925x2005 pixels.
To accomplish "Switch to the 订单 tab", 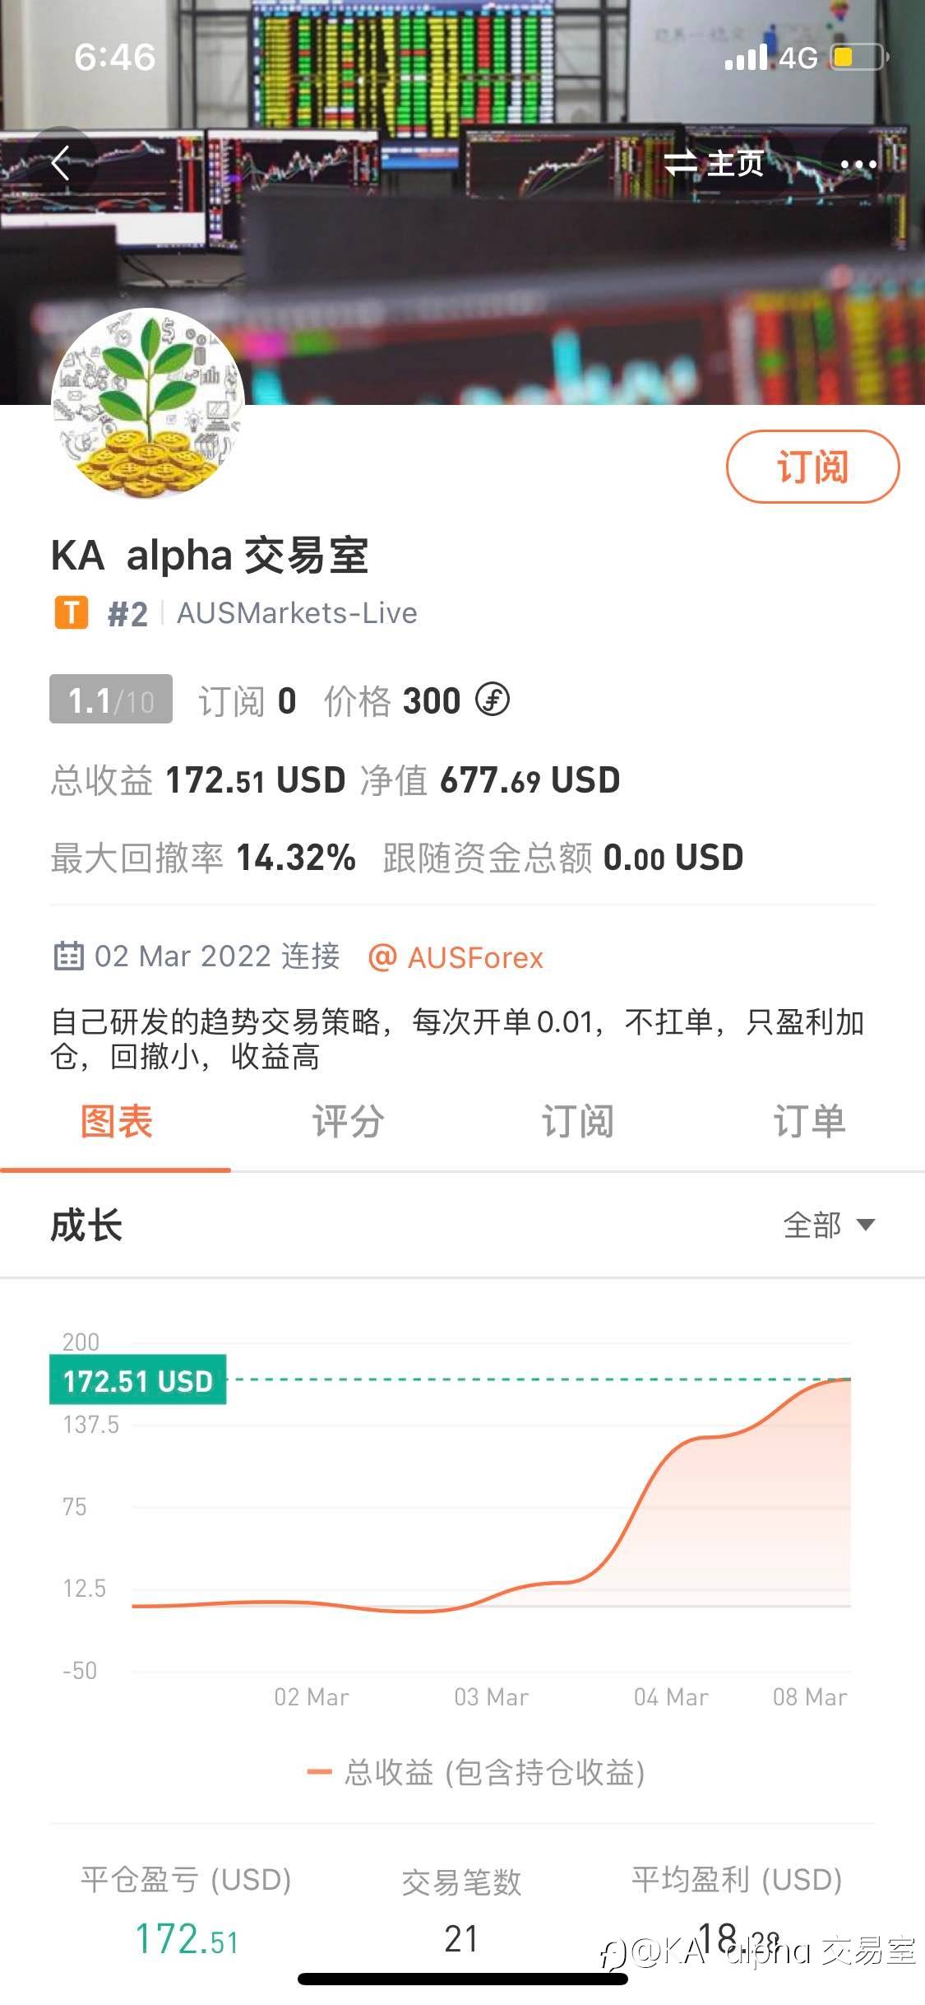I will coord(809,1122).
